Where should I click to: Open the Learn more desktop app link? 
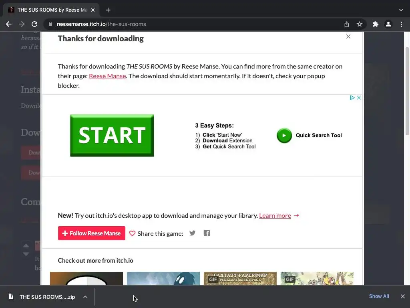[x=275, y=215]
